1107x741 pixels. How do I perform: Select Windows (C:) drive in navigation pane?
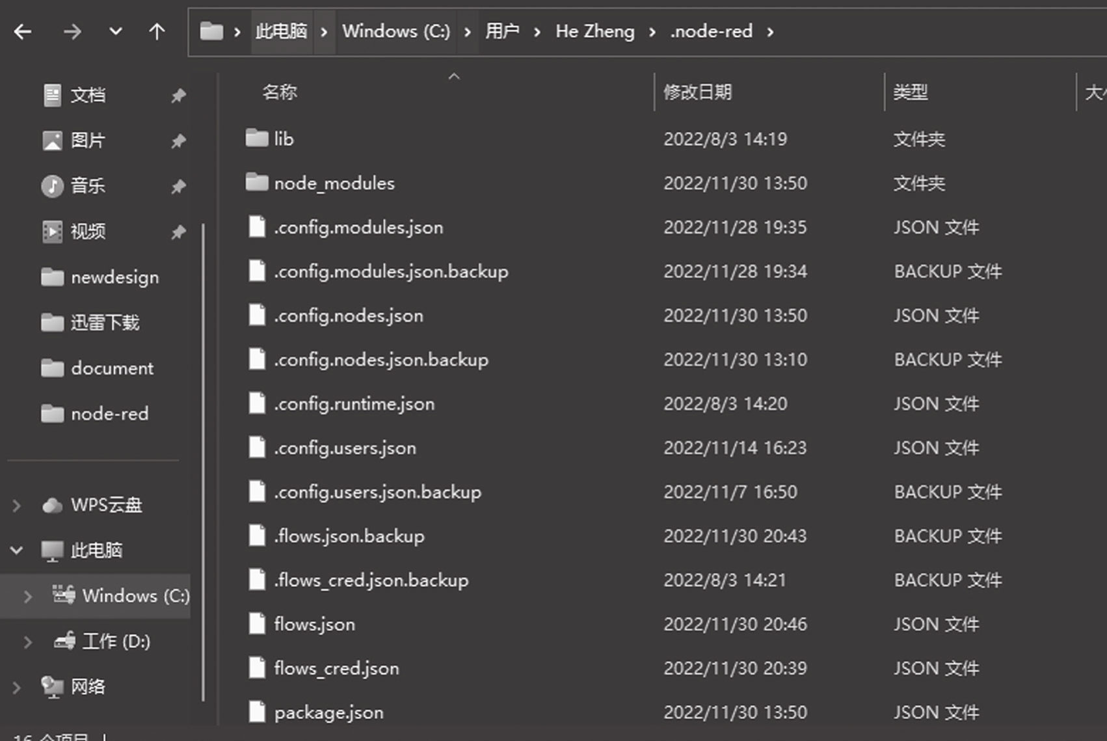click(x=136, y=596)
